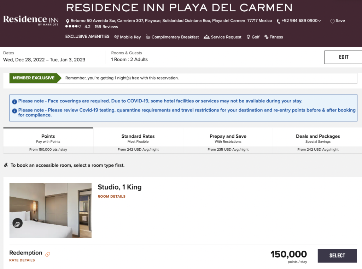Viewport: 362px width, 269px height.
Task: Open the ROOM DETAILS link
Action: (111, 197)
